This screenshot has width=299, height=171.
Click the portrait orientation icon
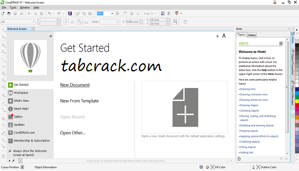[66, 22]
